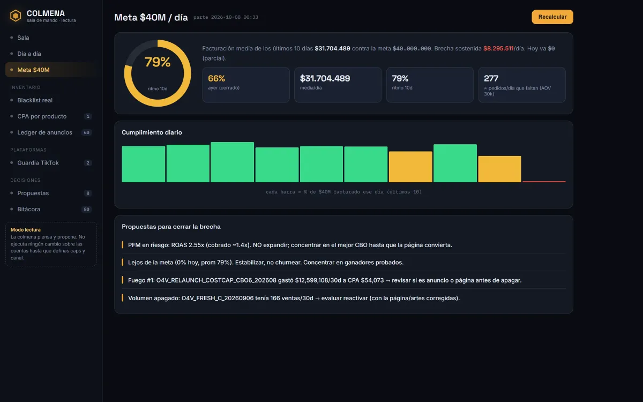Click the DECISIONES section label
Screen dimensions: 643x402
(25, 180)
